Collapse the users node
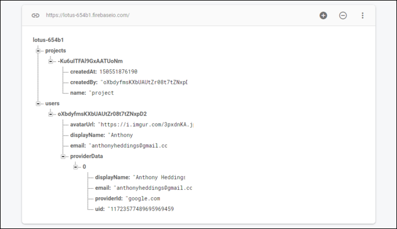The width and height of the screenshot is (397, 229). click(38, 104)
